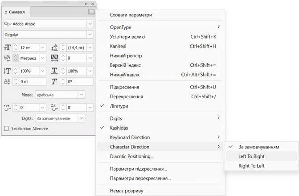Toggle the Kashidas checked menu item
The image size is (299, 196).
(160, 128)
